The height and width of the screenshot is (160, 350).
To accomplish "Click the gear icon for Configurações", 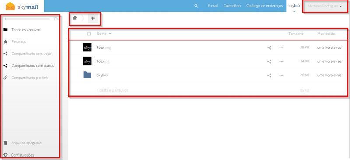I will point(6,155).
